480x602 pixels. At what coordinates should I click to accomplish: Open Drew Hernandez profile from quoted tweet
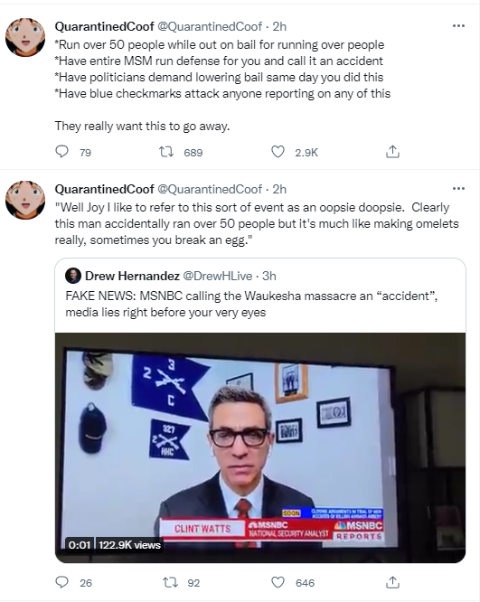point(132,276)
